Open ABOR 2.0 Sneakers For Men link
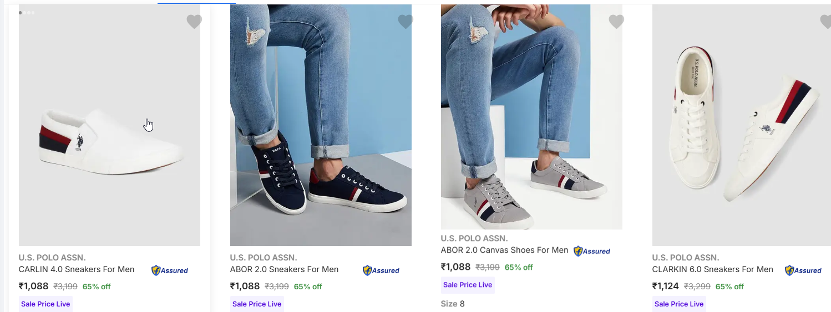 [284, 269]
